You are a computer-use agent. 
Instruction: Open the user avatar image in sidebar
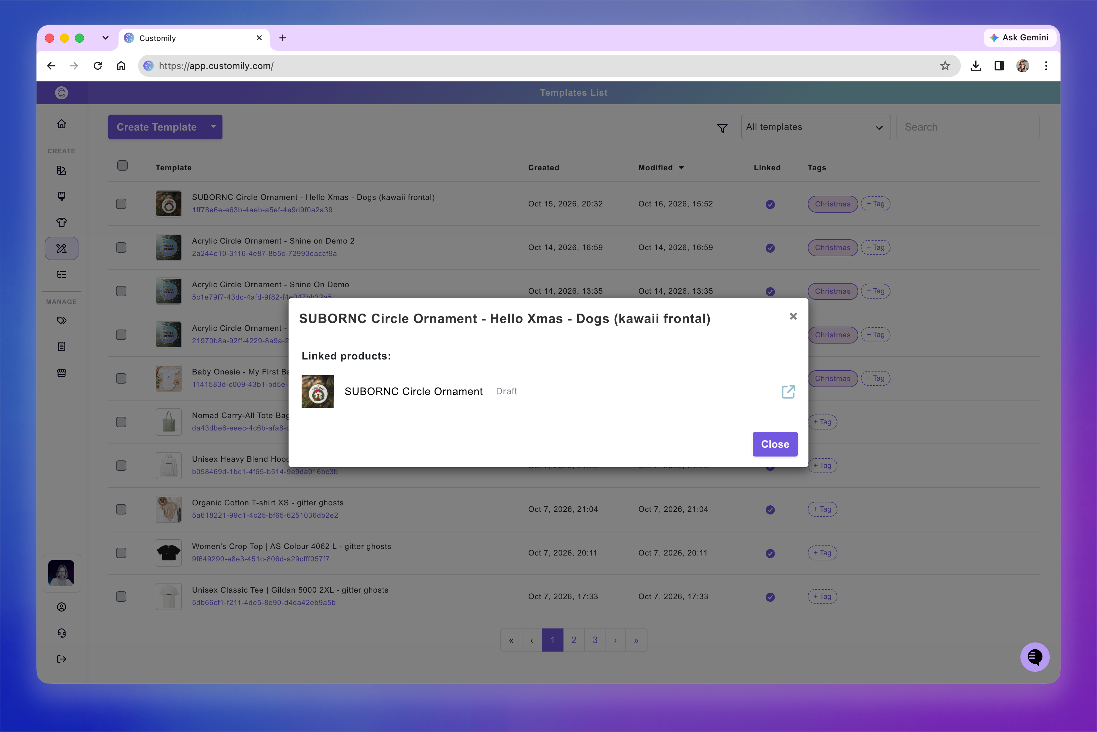(61, 573)
